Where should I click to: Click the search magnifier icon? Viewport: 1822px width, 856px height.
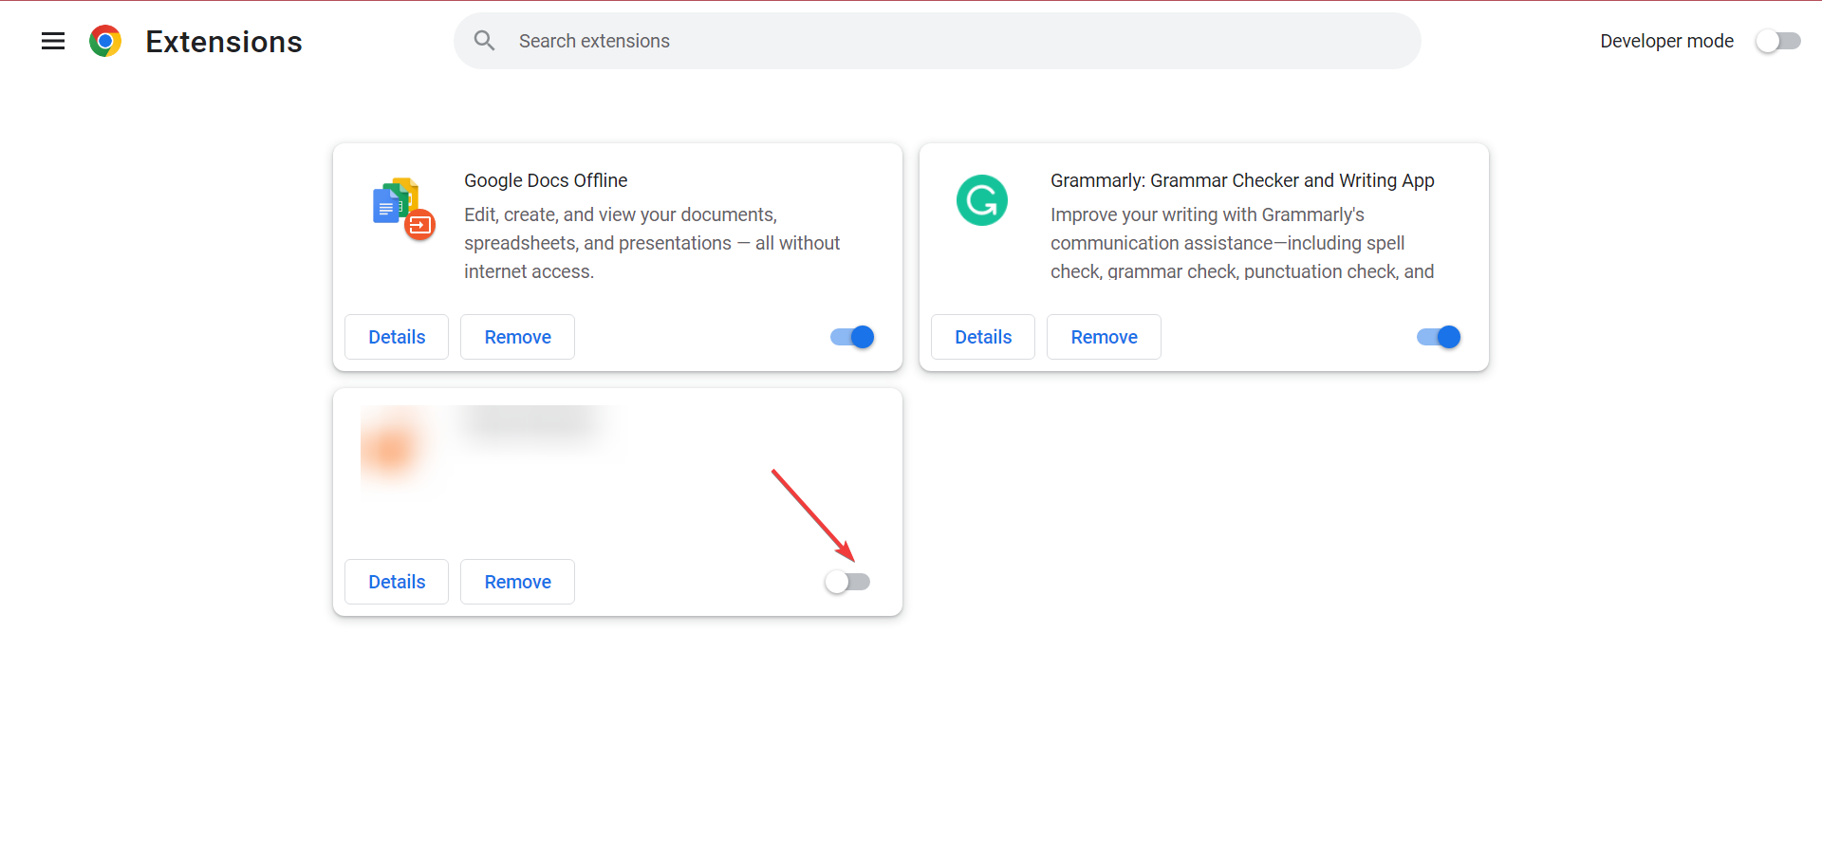tap(484, 40)
